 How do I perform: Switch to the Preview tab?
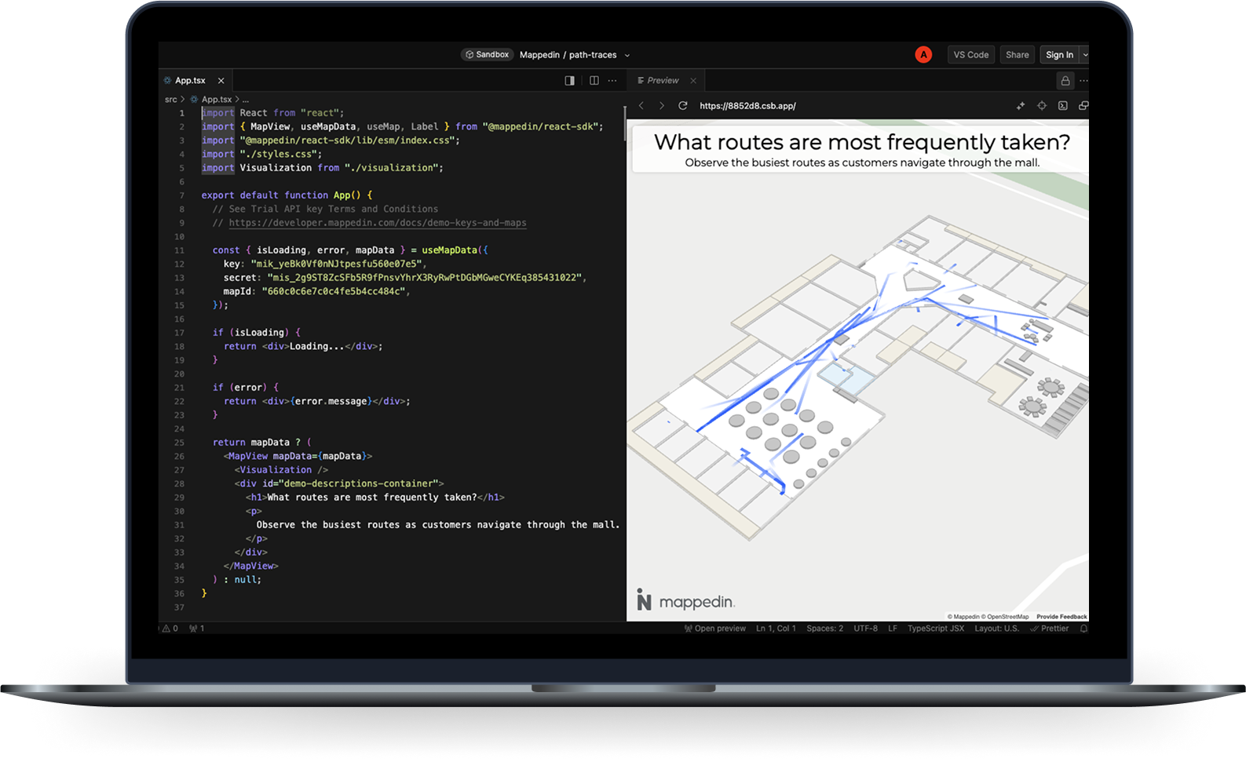click(x=663, y=81)
